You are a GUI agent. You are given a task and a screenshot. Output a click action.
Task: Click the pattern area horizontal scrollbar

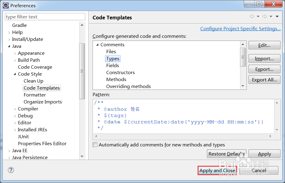183,136
